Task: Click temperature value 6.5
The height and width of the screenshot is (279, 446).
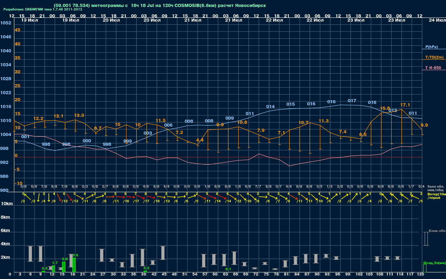Action: pyautogui.click(x=363, y=135)
